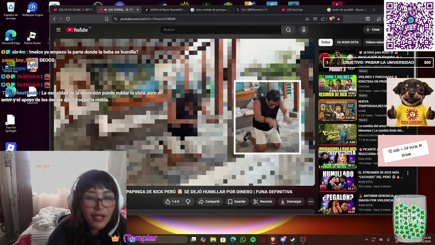This screenshot has height=245, width=435.
Task: Open Brave Shields lion icon
Action: click(x=331, y=19)
